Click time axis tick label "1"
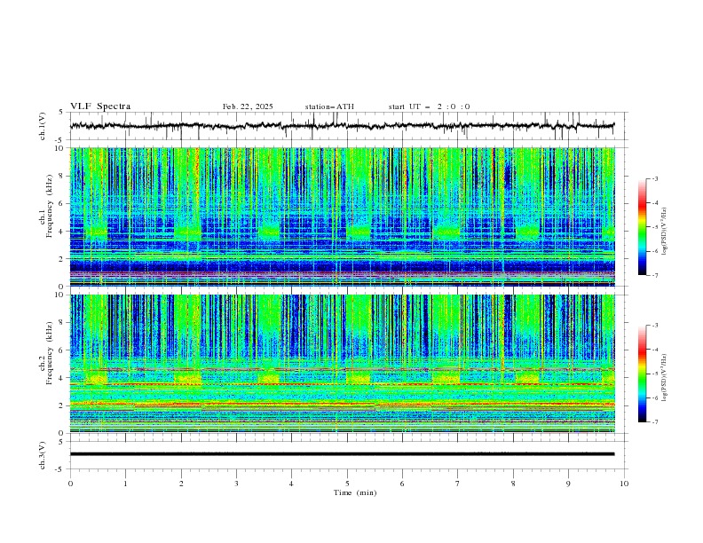Screen dimensions: 703x543 (x=125, y=484)
